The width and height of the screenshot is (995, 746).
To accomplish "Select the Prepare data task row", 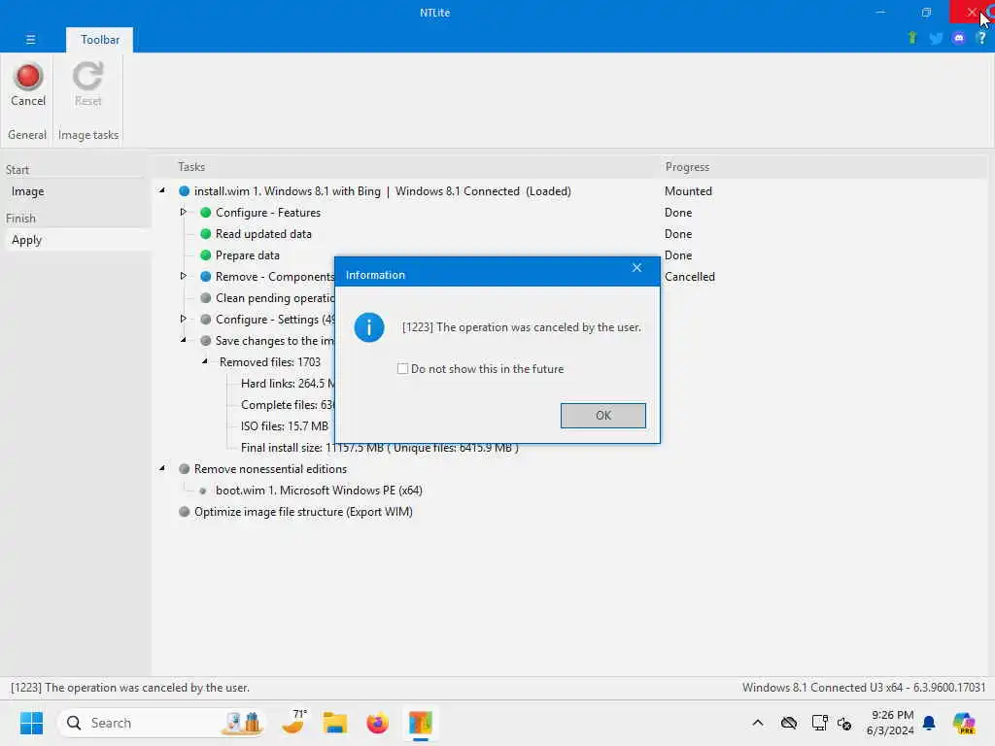I will pyautogui.click(x=248, y=255).
